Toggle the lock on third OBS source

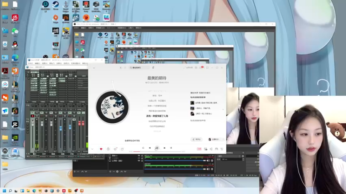[x=142, y=161]
